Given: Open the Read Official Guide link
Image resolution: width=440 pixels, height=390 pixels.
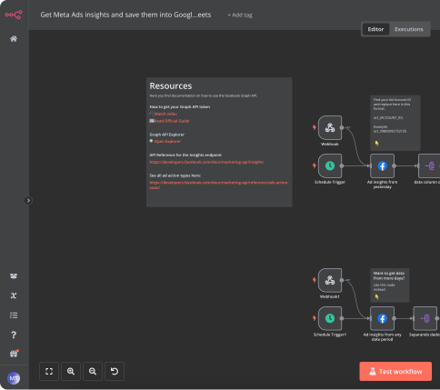Looking at the screenshot, I should (172, 121).
